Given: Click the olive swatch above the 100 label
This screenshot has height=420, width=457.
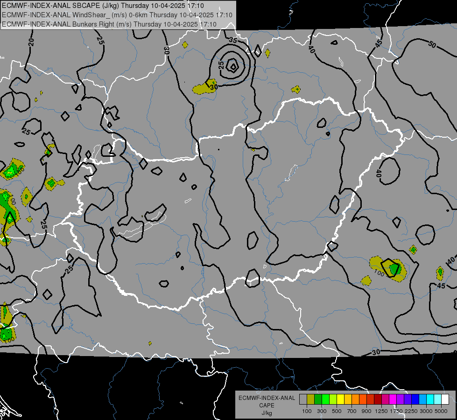Looking at the screenshot, I should (x=311, y=399).
